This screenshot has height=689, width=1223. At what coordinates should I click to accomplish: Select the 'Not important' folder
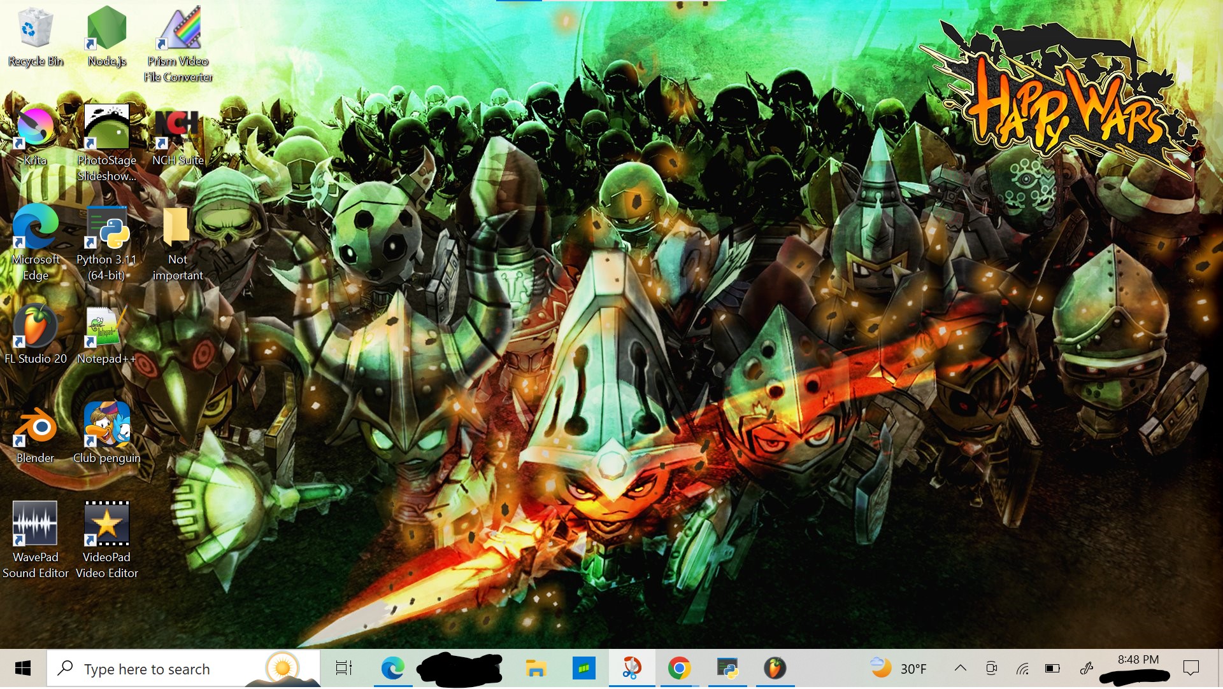pos(177,227)
